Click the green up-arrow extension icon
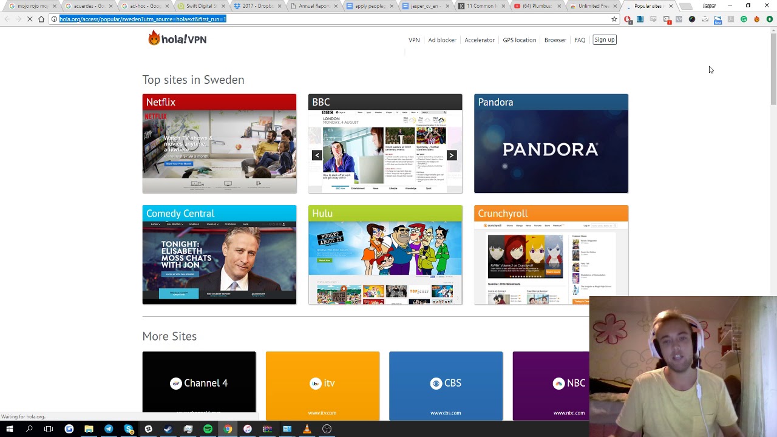 (770, 19)
